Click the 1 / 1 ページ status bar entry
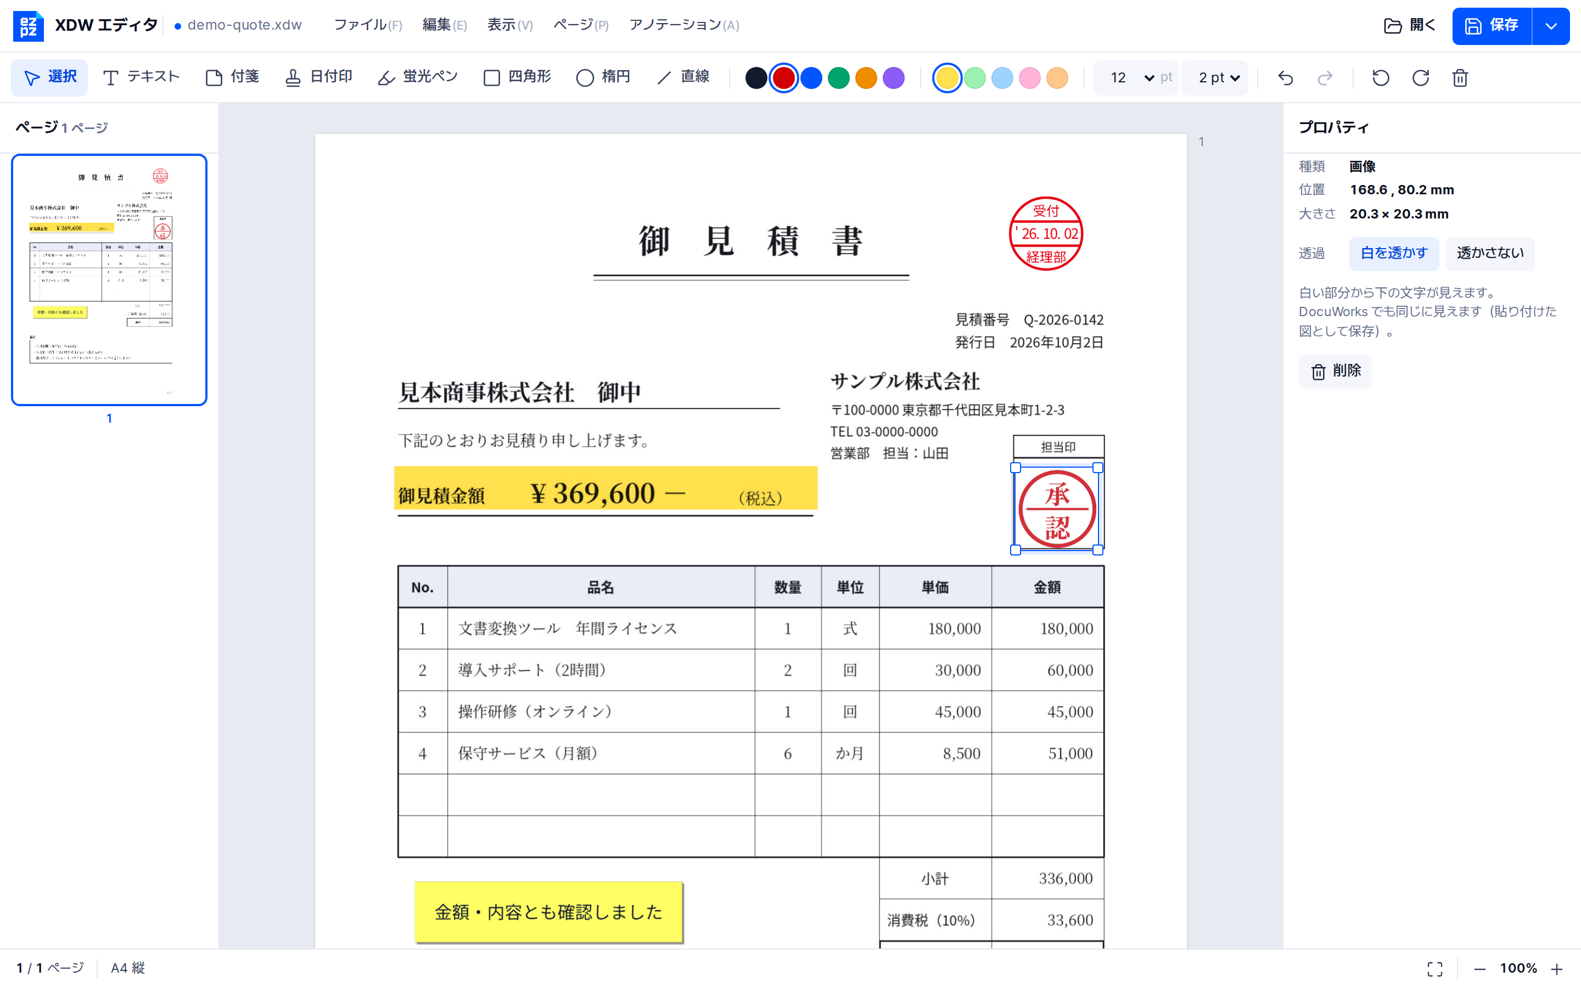Viewport: 1581px width, 988px height. [51, 968]
